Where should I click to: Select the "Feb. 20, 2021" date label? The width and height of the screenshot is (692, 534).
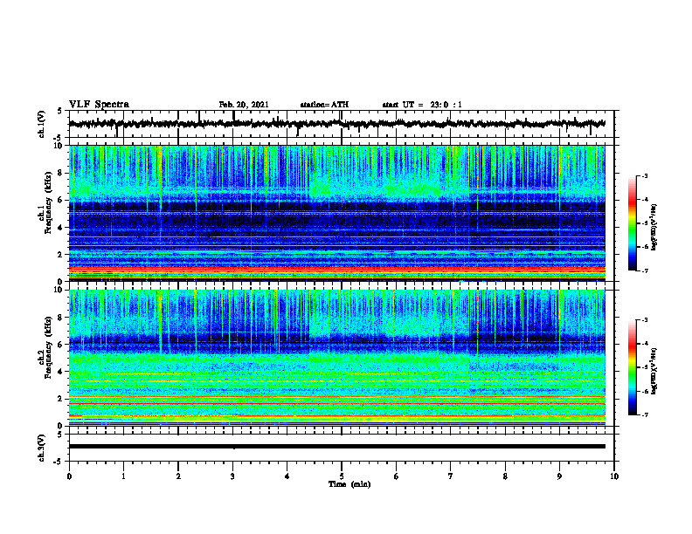point(244,105)
